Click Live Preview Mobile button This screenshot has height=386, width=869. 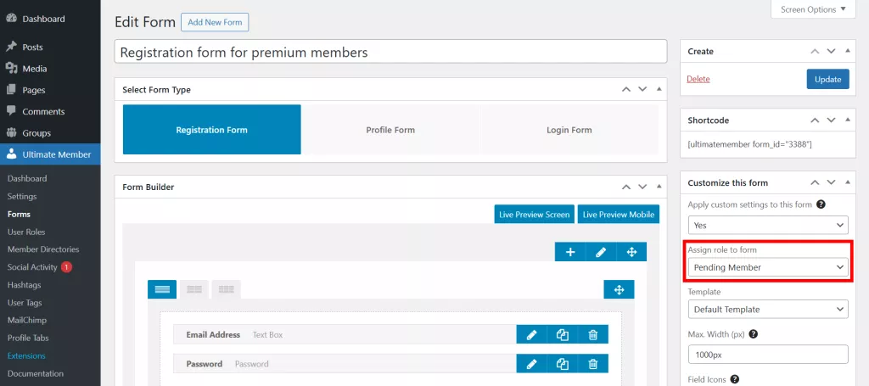pos(618,215)
